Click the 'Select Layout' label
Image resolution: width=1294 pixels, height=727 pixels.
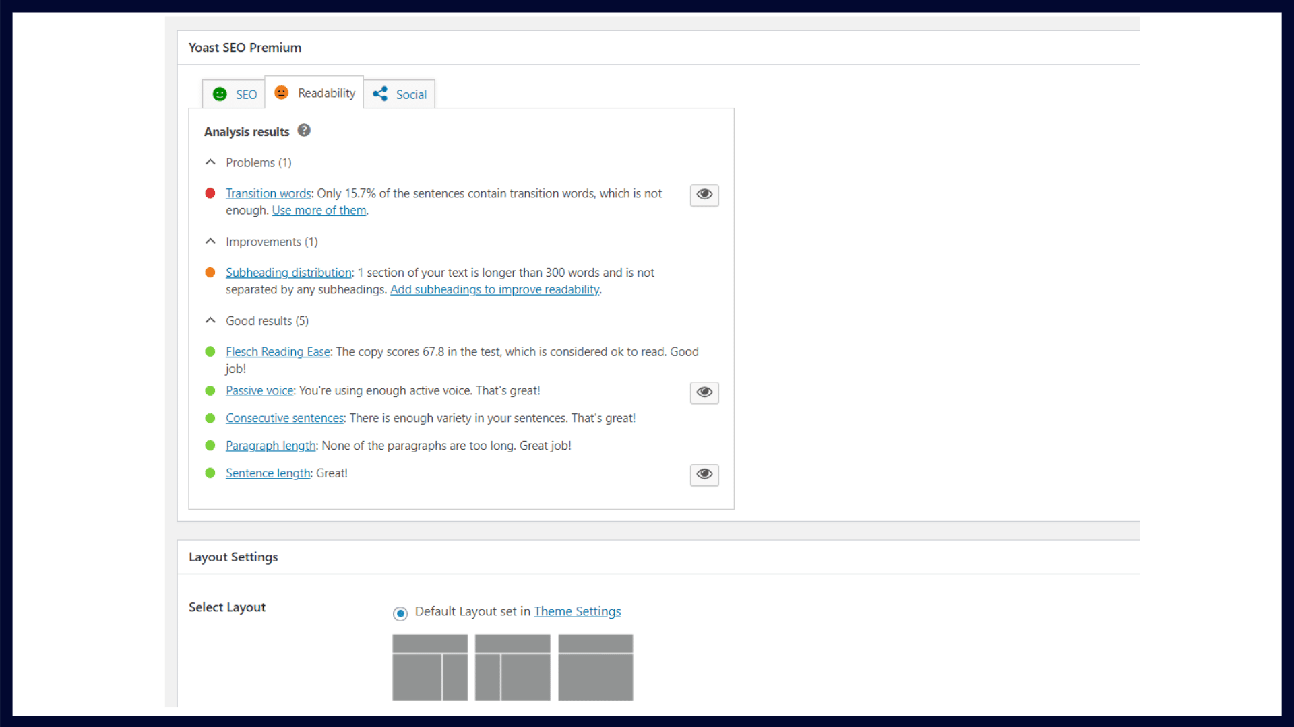227,607
